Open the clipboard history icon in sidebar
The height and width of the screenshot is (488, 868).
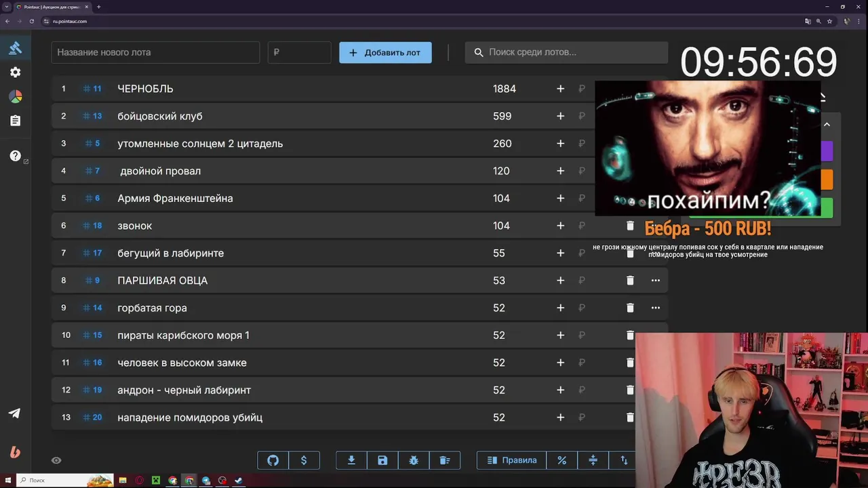click(x=15, y=121)
